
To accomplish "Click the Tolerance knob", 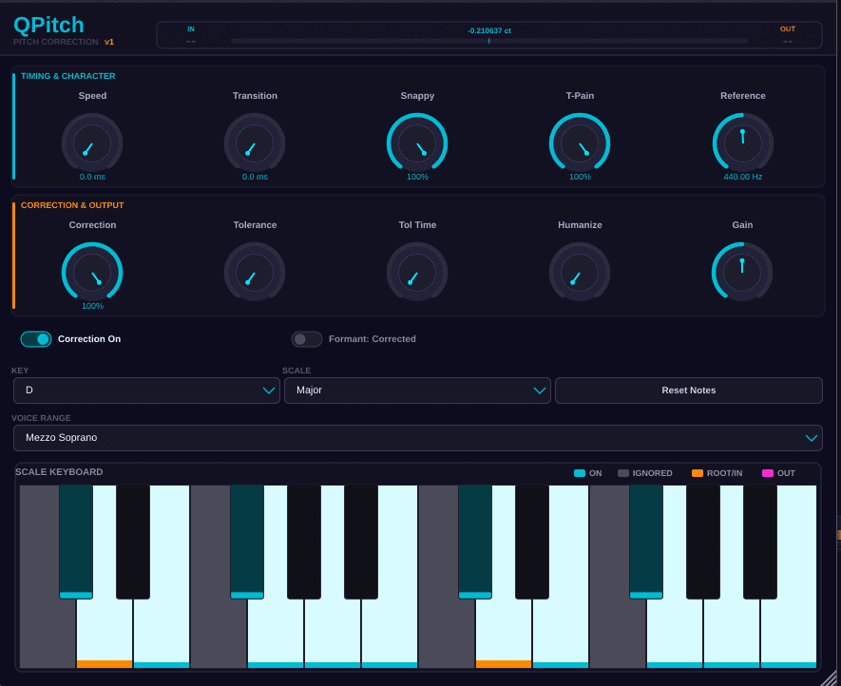I will tap(255, 273).
